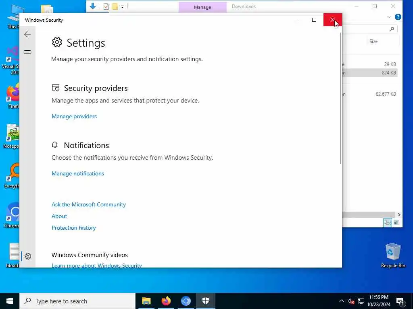Expand the File Explorer ribbon chevron

click(389, 17)
